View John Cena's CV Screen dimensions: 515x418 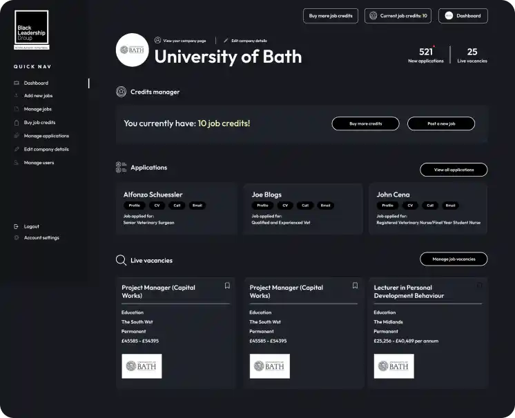[x=410, y=206]
